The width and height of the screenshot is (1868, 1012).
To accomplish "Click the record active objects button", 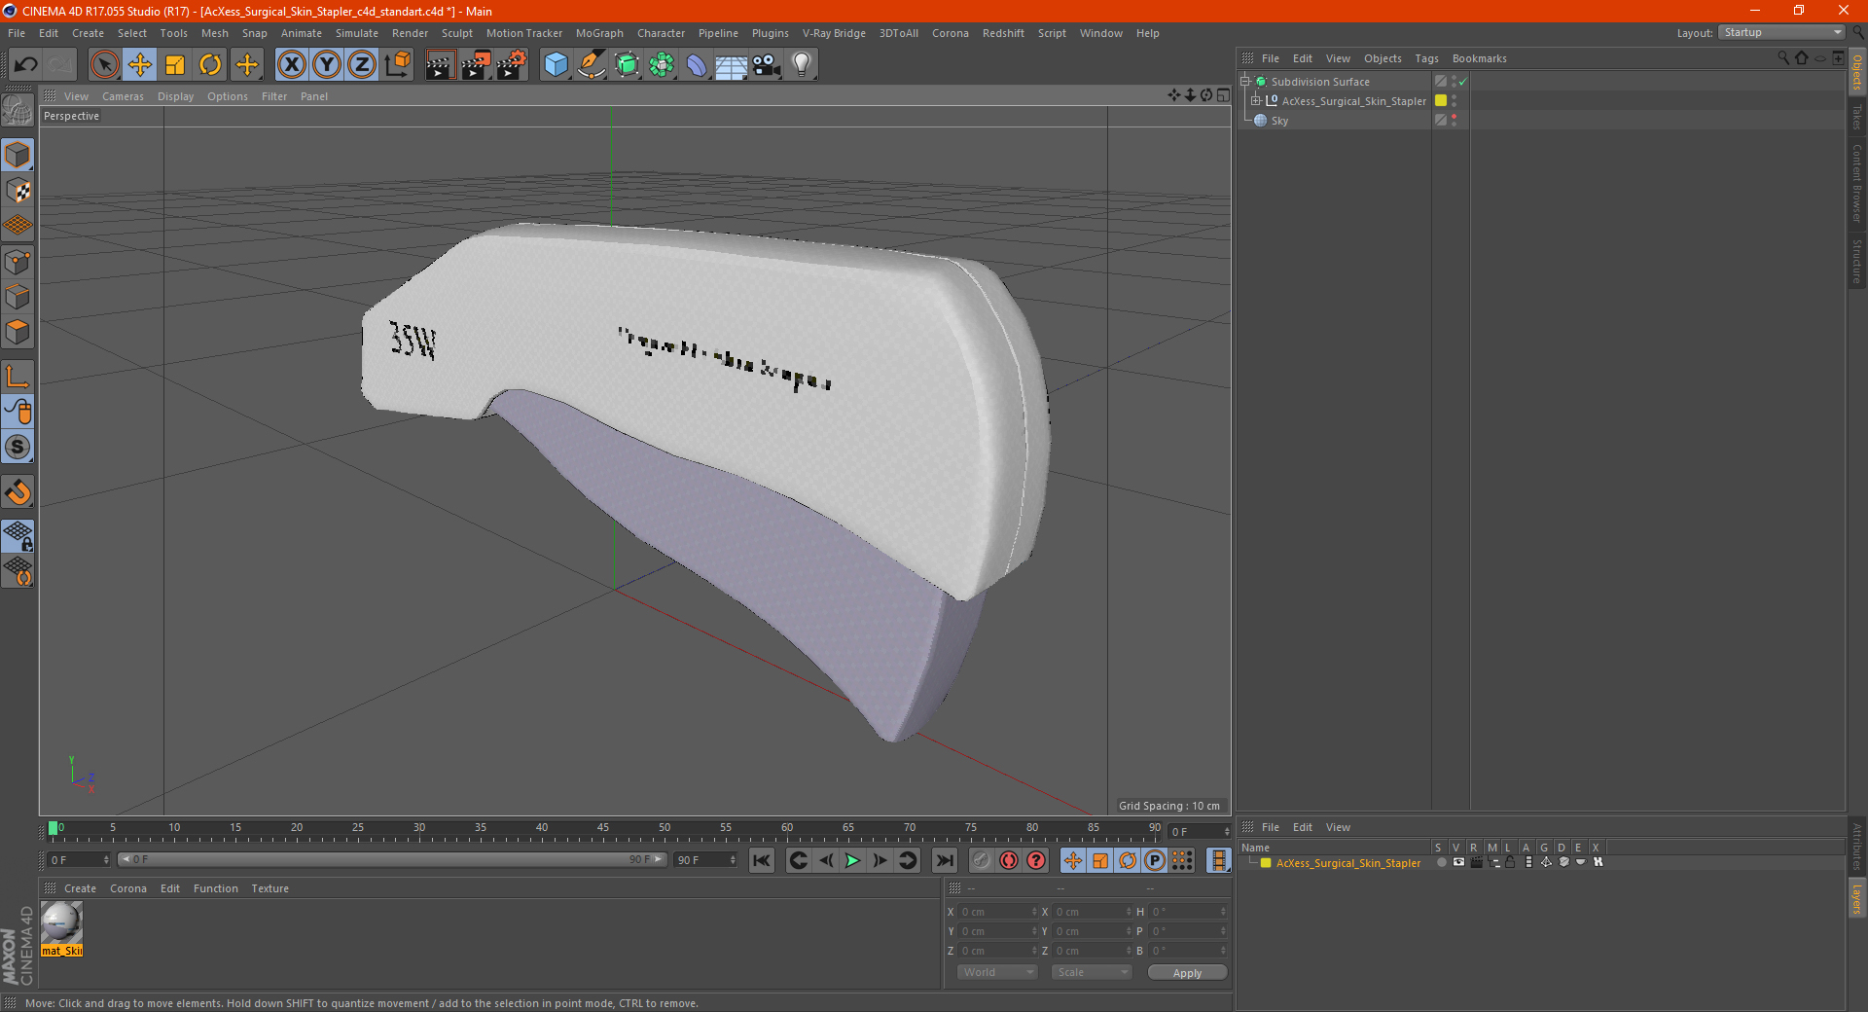I will coord(982,860).
